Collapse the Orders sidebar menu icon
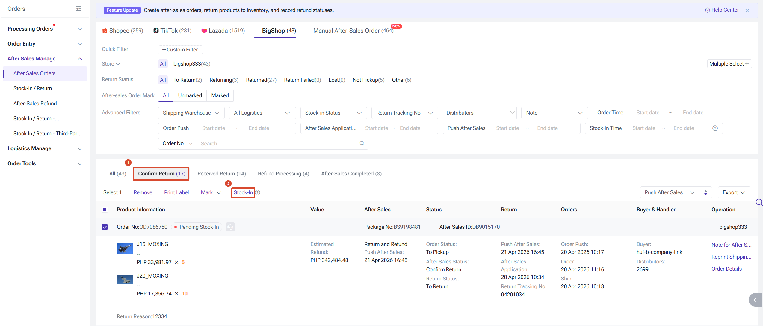Viewport: 763px width, 326px height. 79,9
